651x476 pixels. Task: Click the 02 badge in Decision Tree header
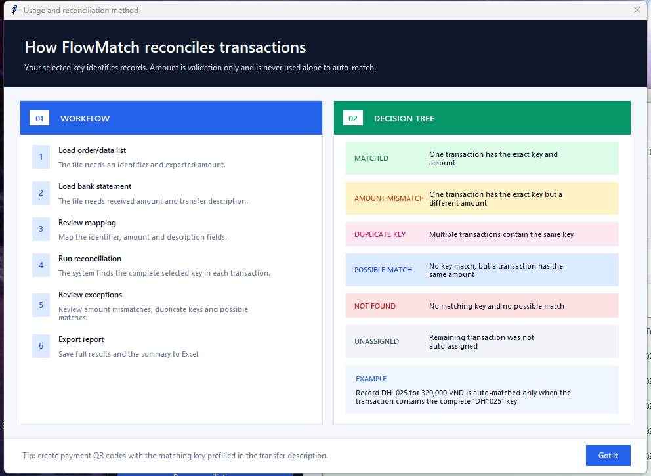[353, 118]
